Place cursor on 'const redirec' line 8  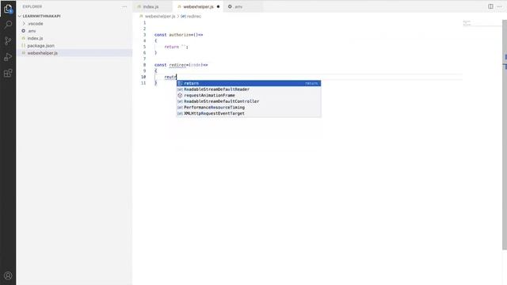pos(181,65)
